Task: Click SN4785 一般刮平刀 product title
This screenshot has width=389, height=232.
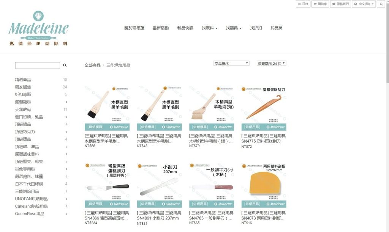Action: click(211, 215)
